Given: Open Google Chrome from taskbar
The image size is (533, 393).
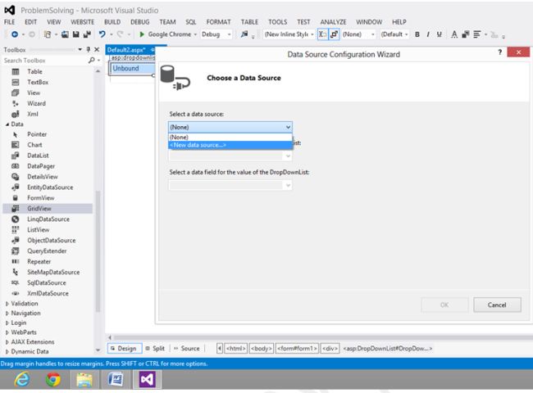Looking at the screenshot, I should coord(53,379).
